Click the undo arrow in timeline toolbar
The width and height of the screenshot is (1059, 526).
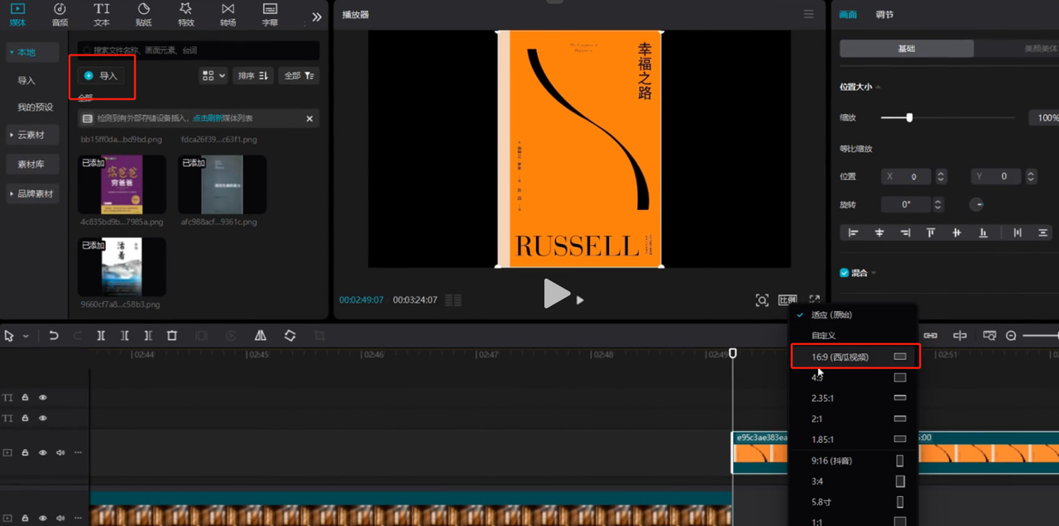tap(54, 336)
